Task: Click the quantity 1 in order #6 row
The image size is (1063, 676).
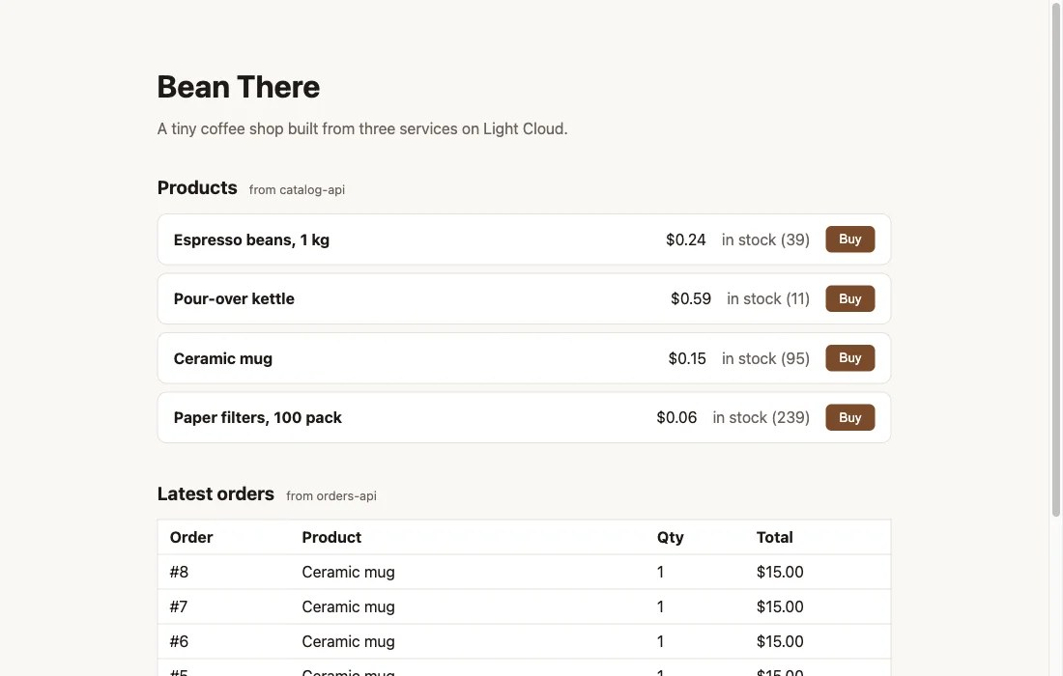Action: tap(660, 641)
